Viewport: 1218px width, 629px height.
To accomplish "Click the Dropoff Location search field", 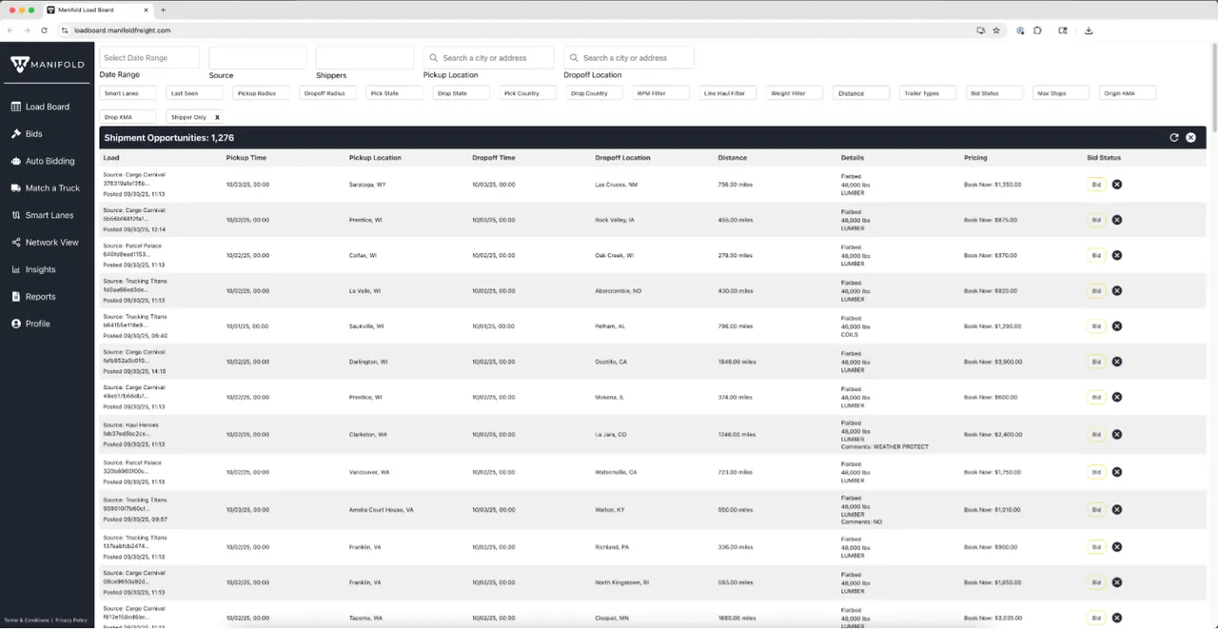I will pyautogui.click(x=629, y=57).
